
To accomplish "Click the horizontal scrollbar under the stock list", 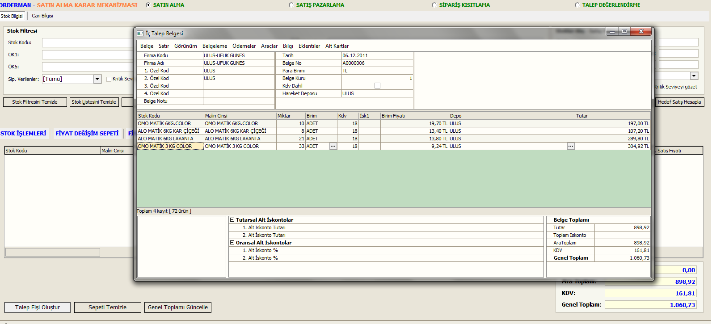I will 53,252.
